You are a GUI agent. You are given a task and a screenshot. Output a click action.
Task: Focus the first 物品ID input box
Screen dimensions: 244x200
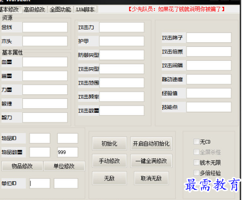coord(40,138)
